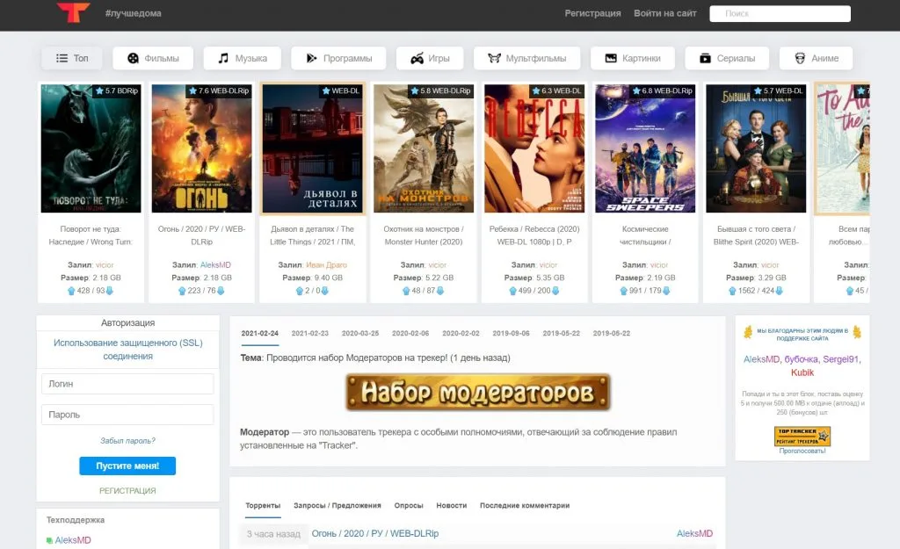Click uploader AleksMD under Огонь poster
900x549 pixels.
(215, 265)
